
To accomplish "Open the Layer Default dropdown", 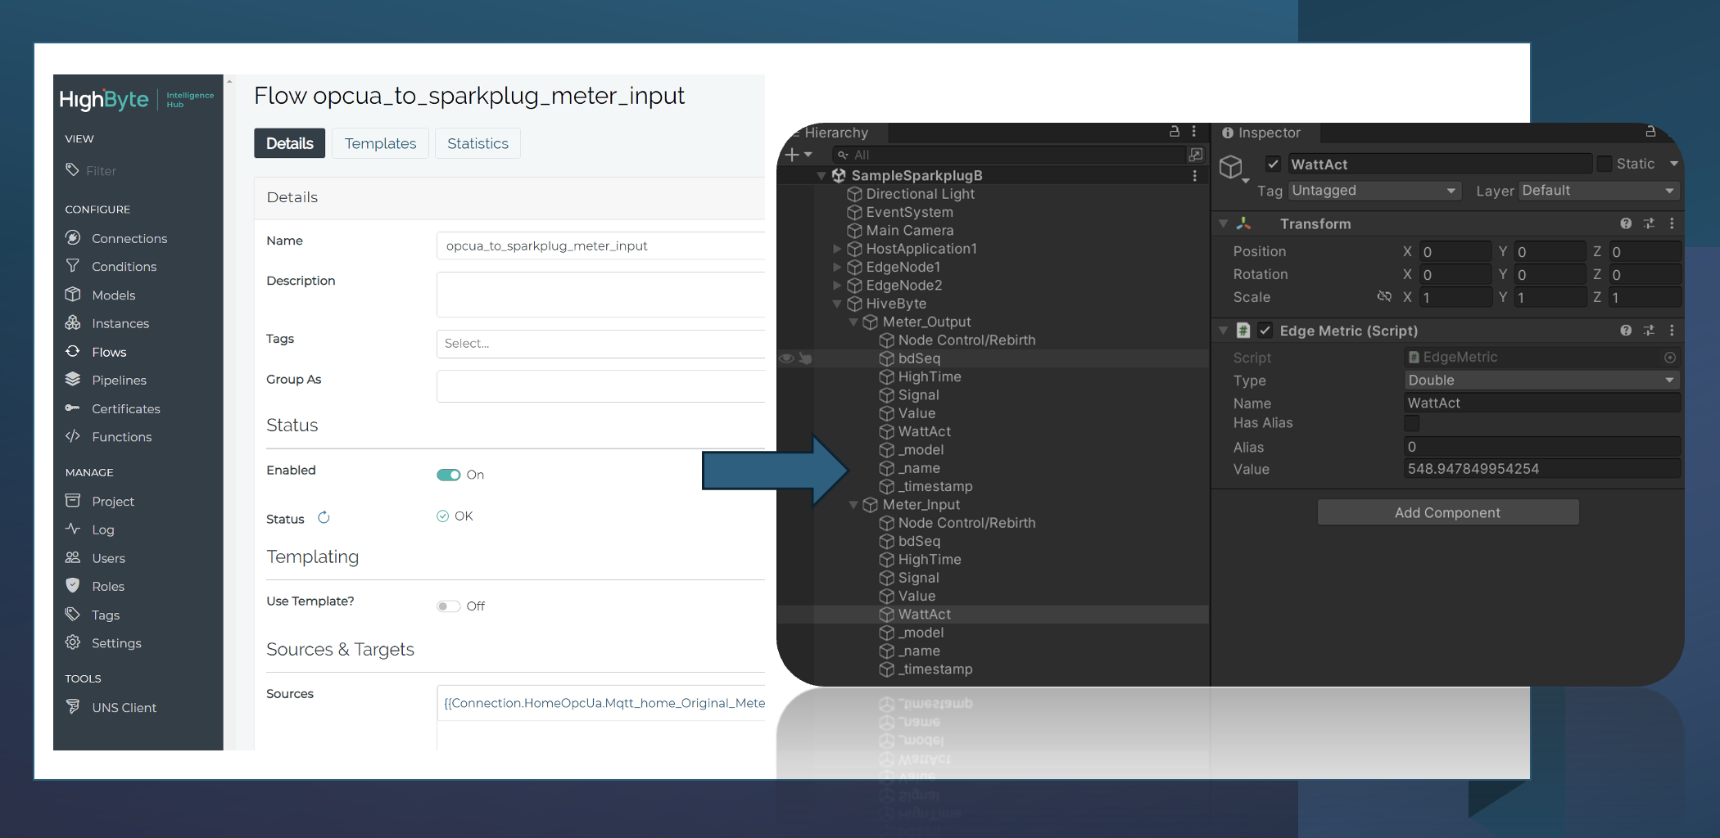I will click(x=1600, y=191).
